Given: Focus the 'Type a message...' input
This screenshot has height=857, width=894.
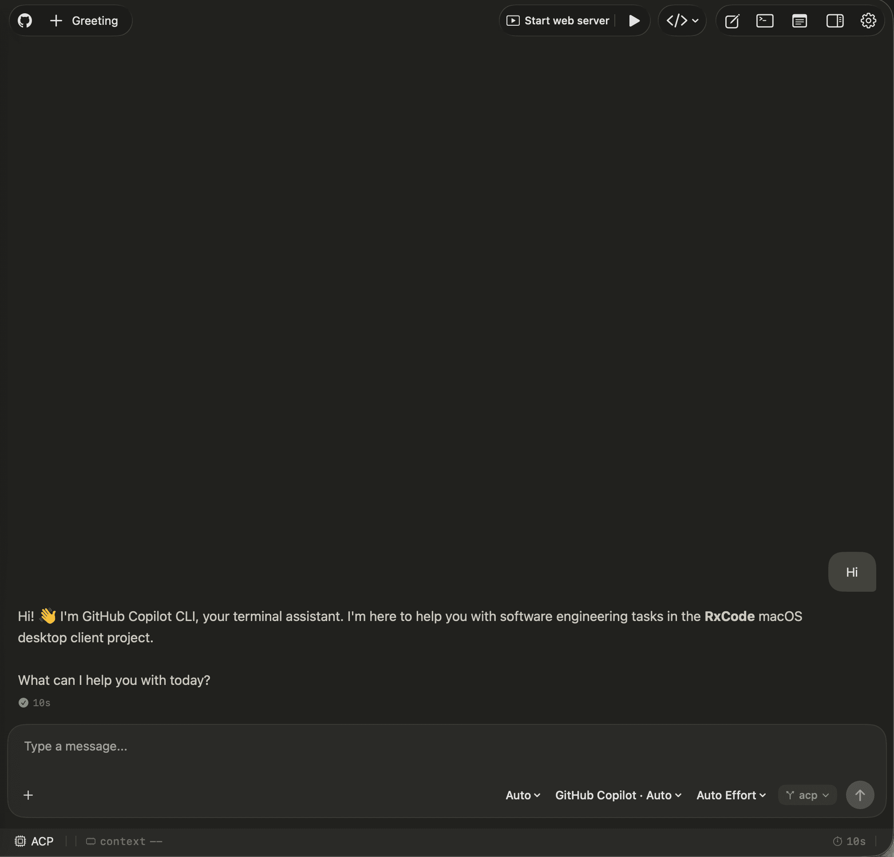Looking at the screenshot, I should [x=447, y=746].
